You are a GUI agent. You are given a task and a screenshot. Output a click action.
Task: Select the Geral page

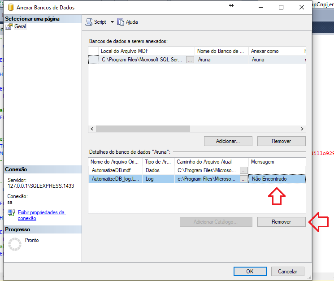20,26
